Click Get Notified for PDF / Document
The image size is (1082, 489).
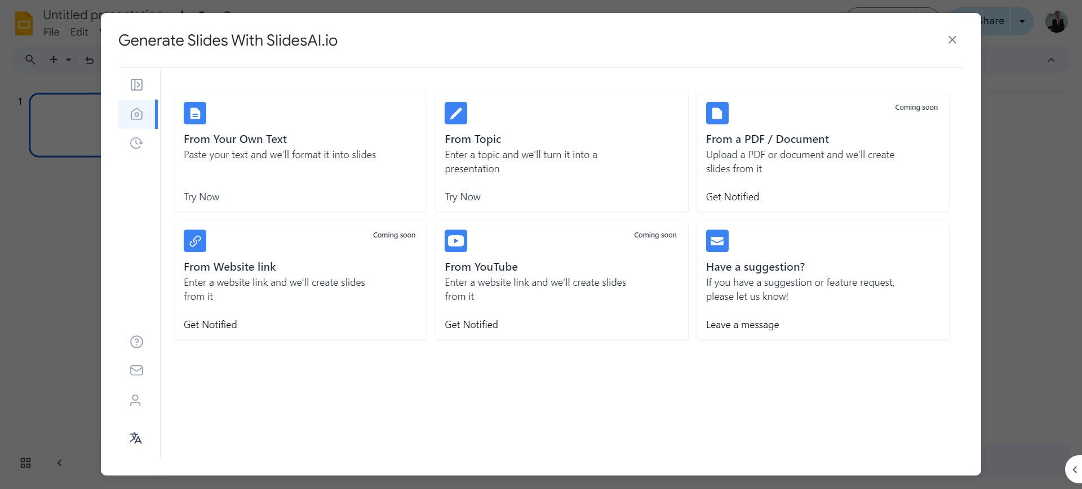click(x=732, y=197)
